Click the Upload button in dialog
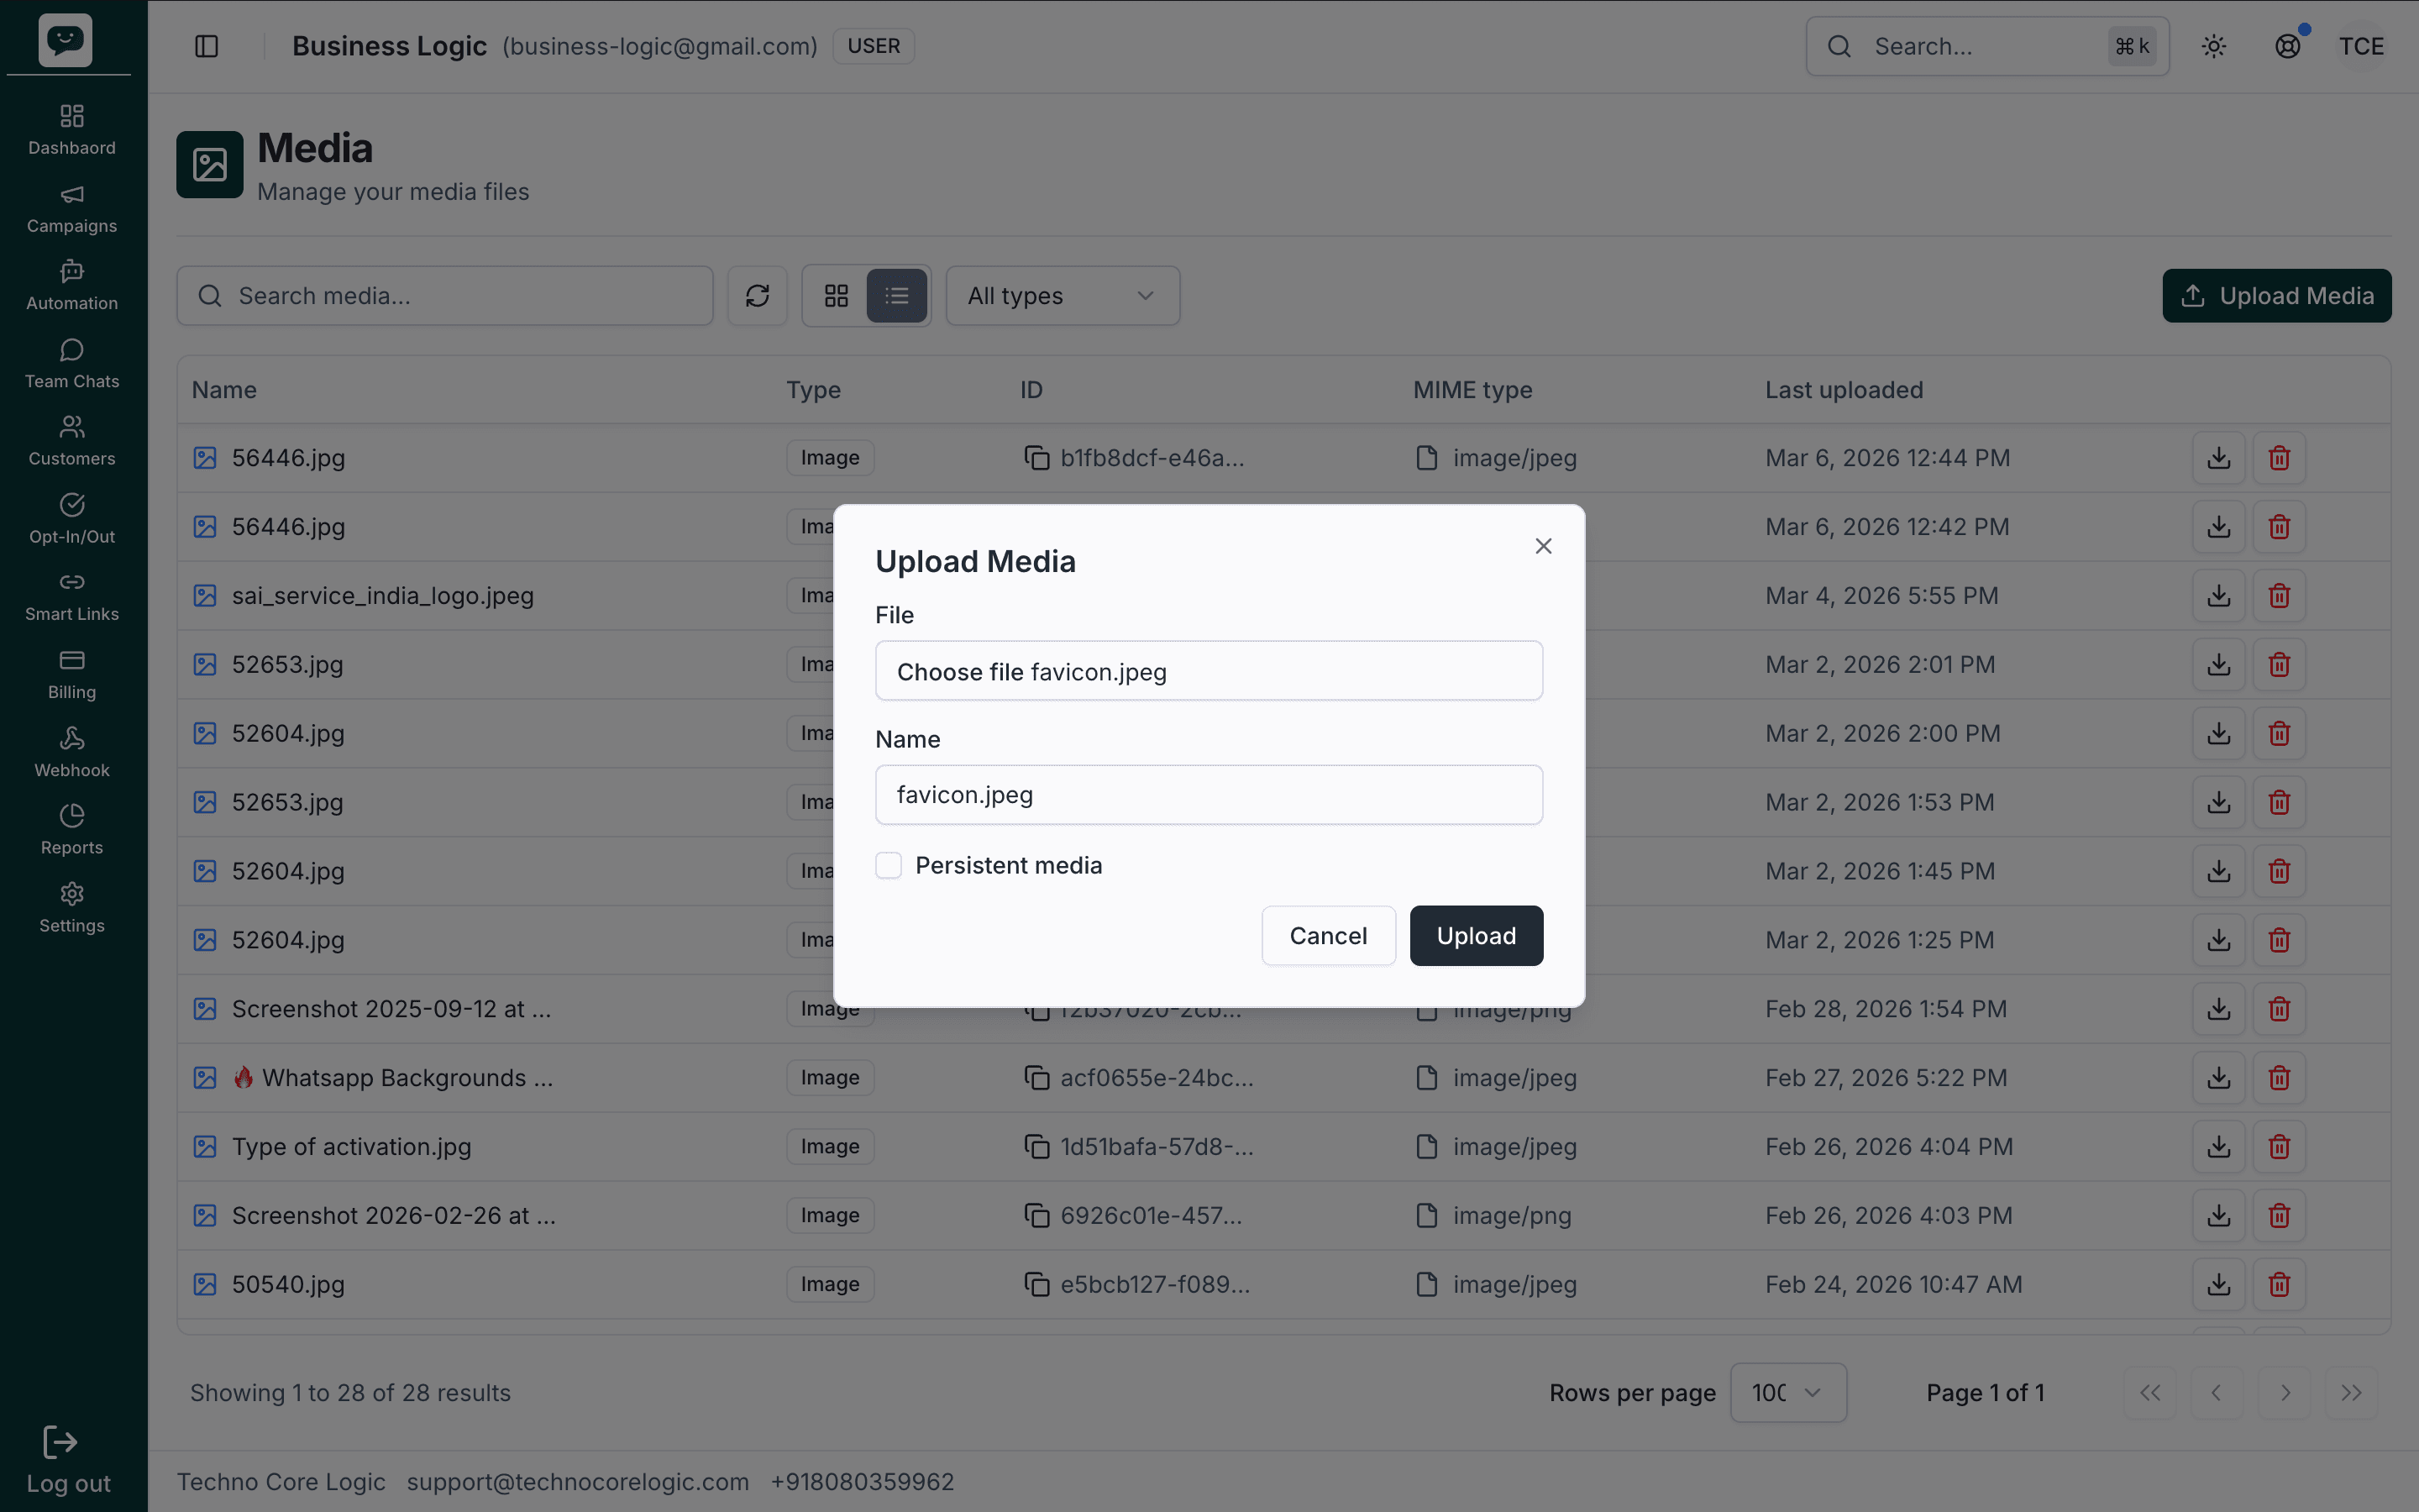2419x1512 pixels. pyautogui.click(x=1476, y=936)
